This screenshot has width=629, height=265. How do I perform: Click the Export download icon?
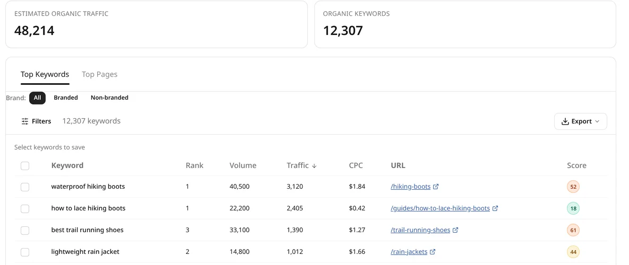pyautogui.click(x=565, y=121)
